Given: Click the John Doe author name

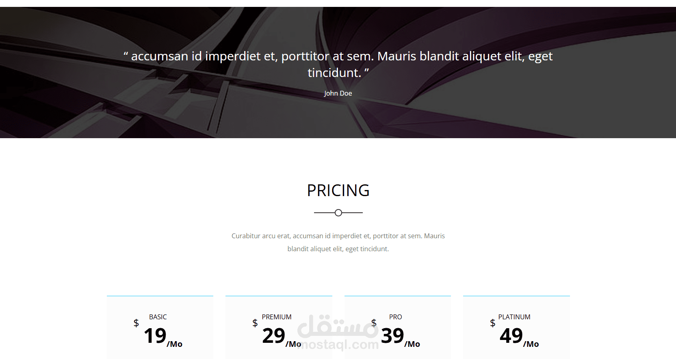Looking at the screenshot, I should tap(338, 93).
